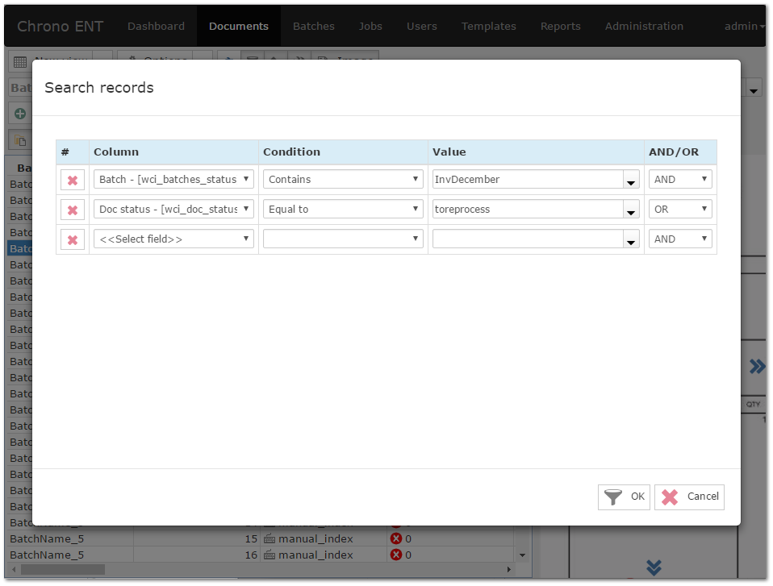
Task: Open the Documents menu
Action: (x=239, y=26)
